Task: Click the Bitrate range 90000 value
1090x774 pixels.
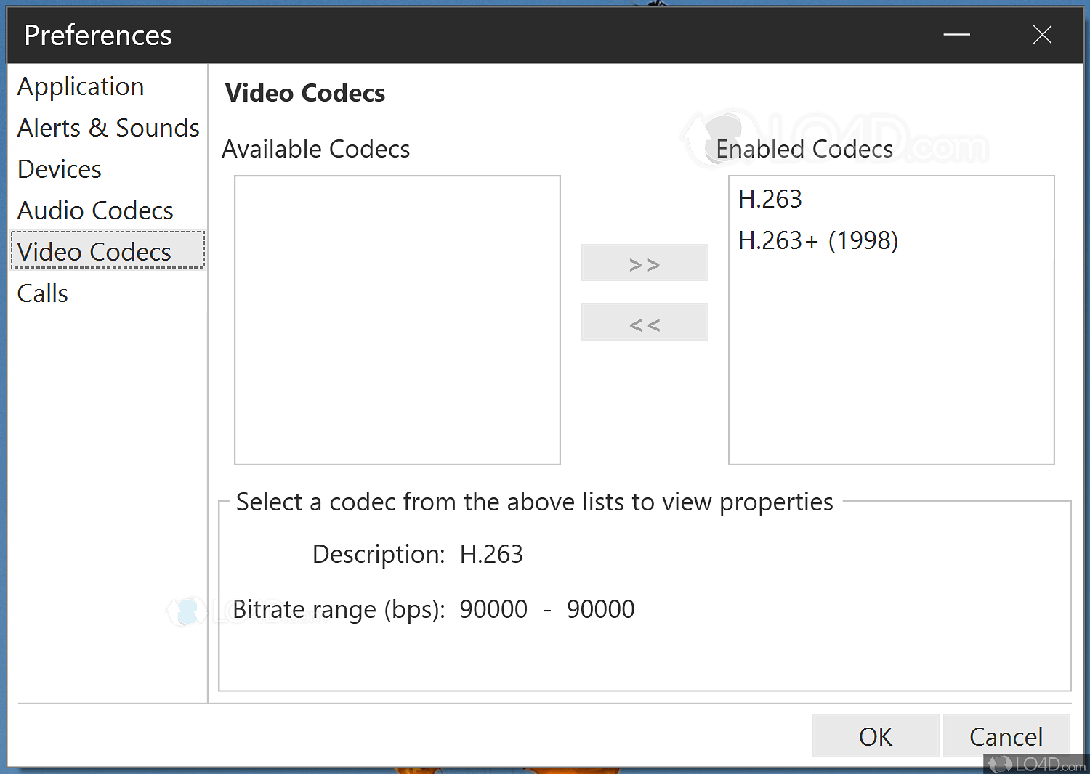Action: click(x=493, y=609)
